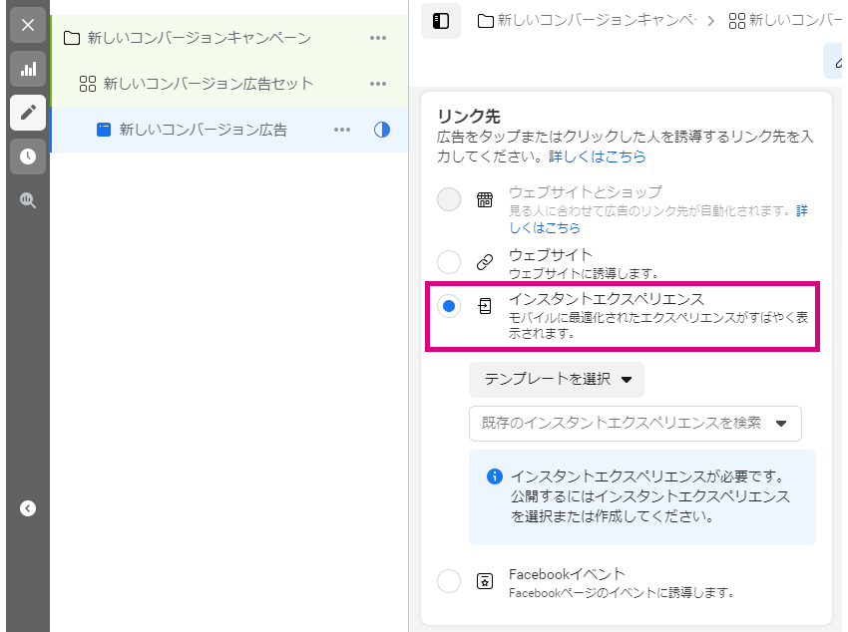848x632 pixels.
Task: Click the breadcrumb chevron separator
Action: [711, 21]
